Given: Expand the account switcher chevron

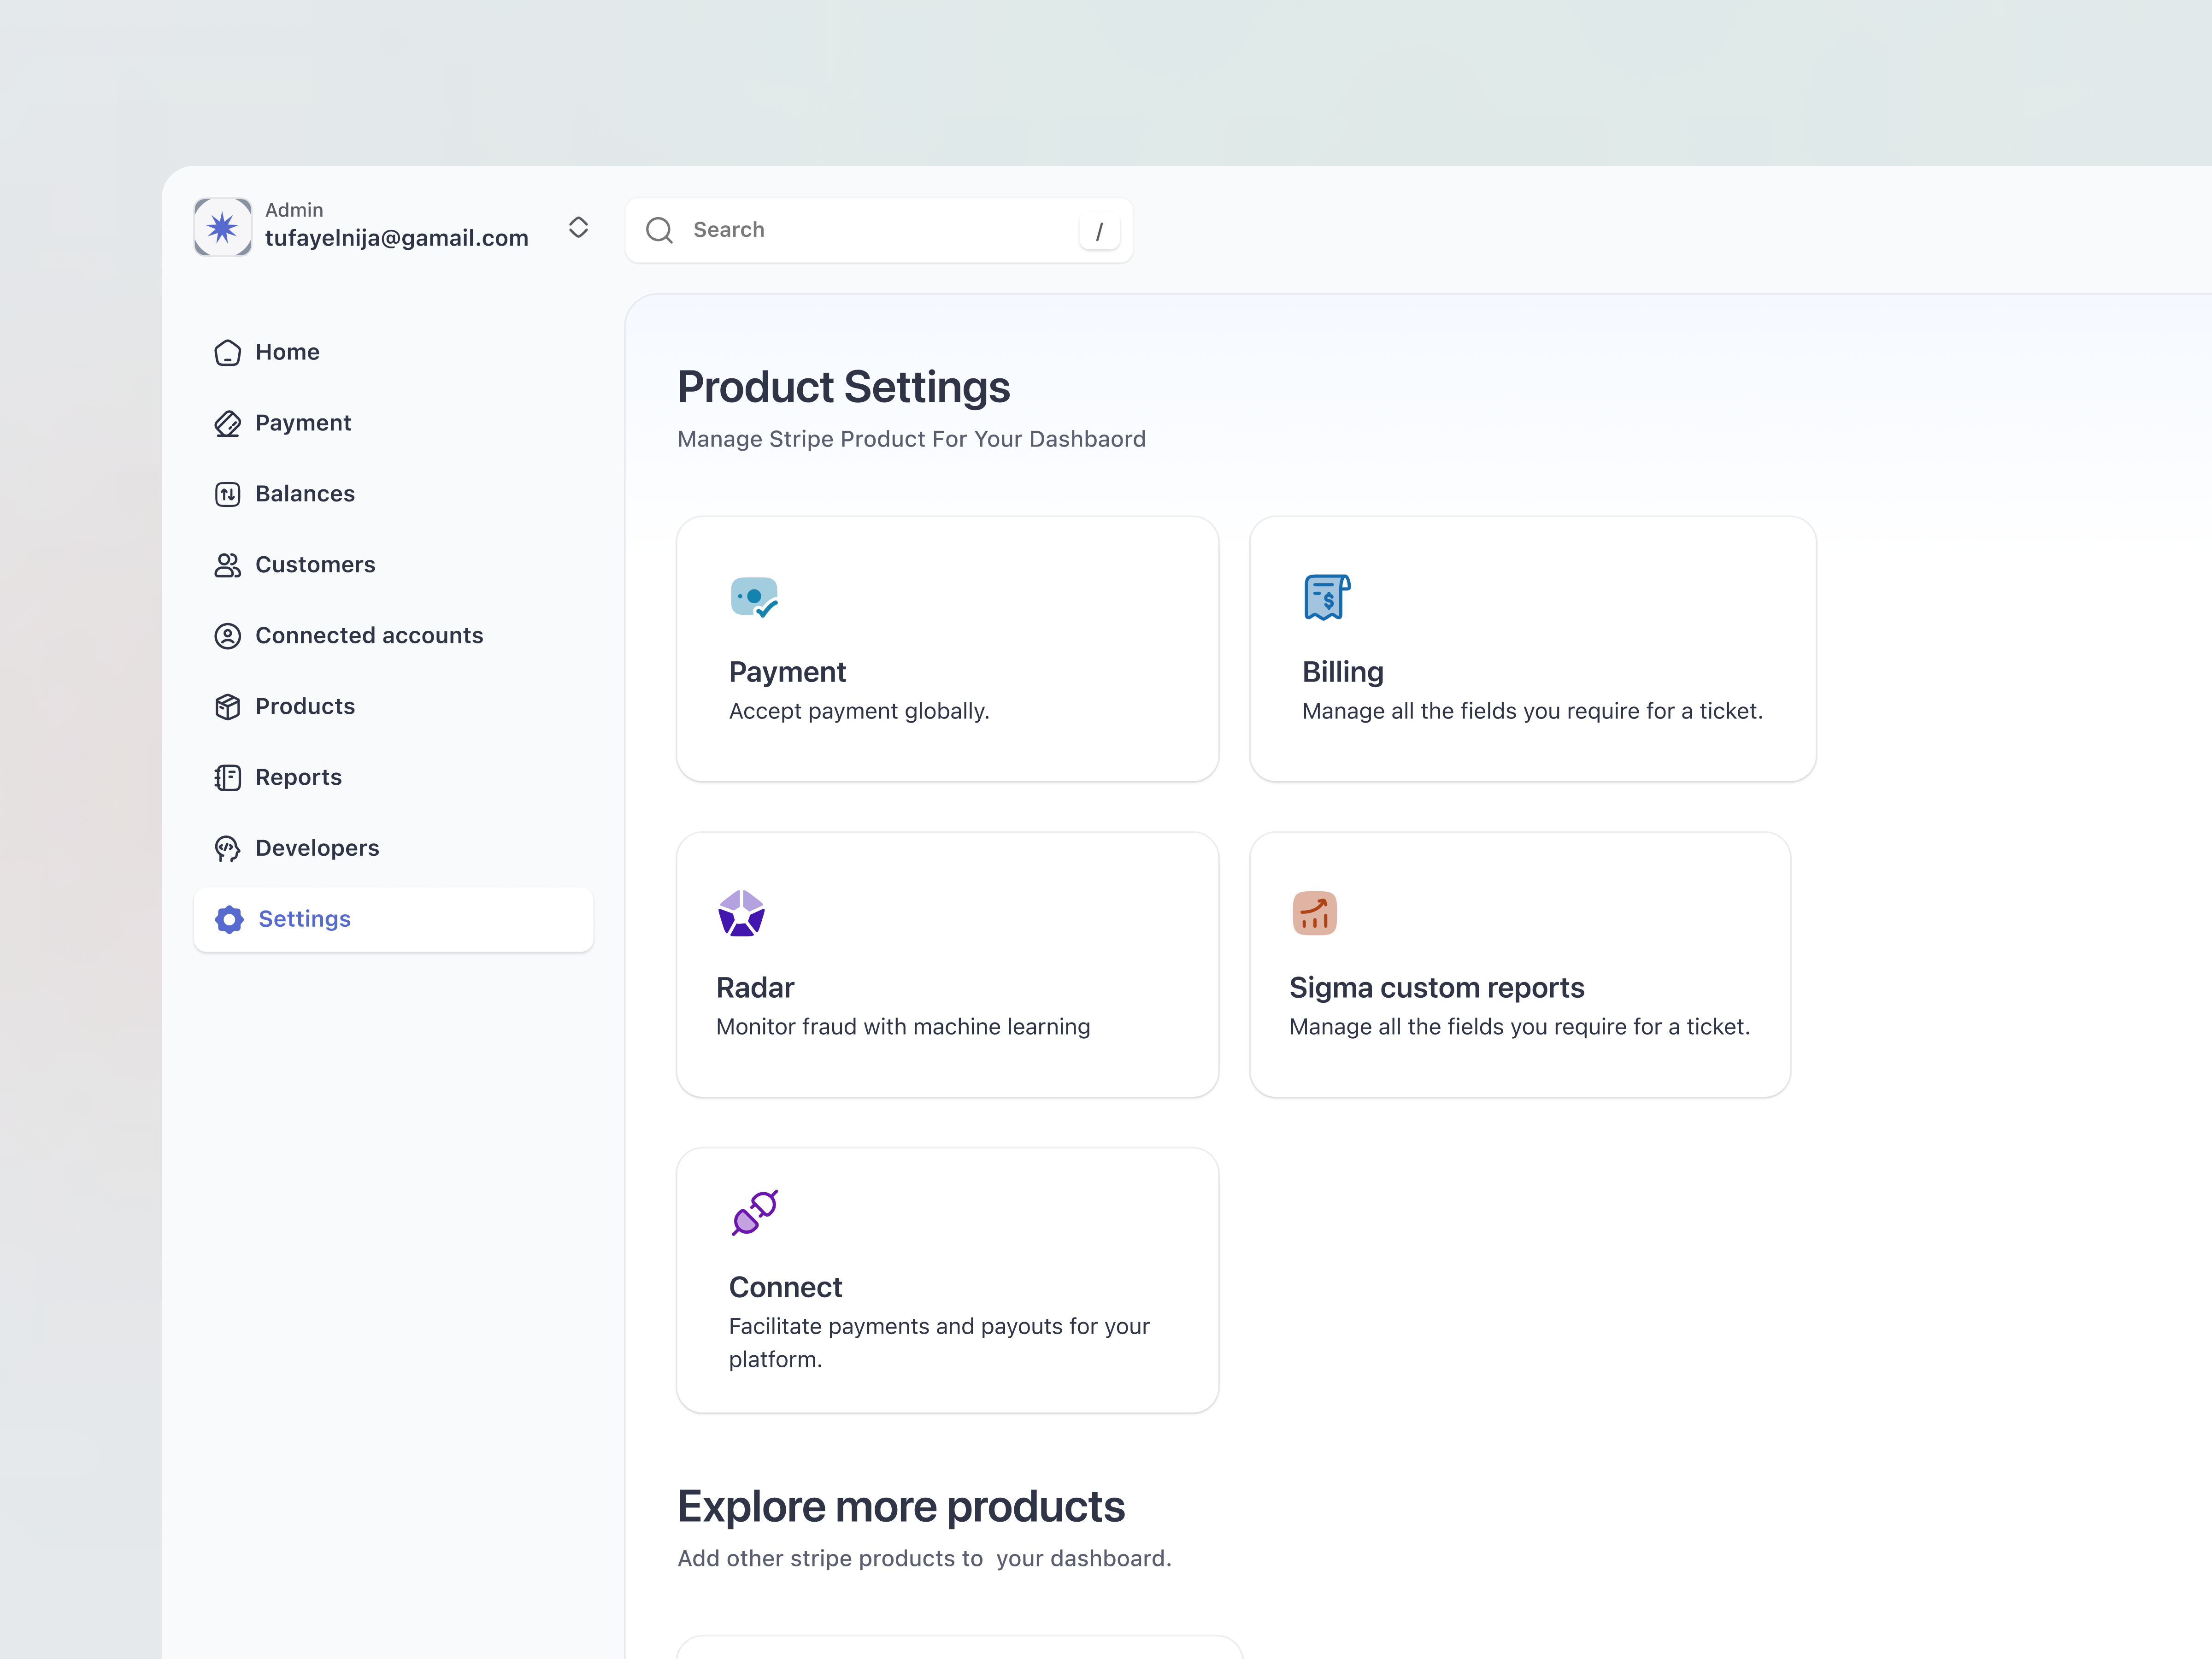Looking at the screenshot, I should tap(578, 227).
